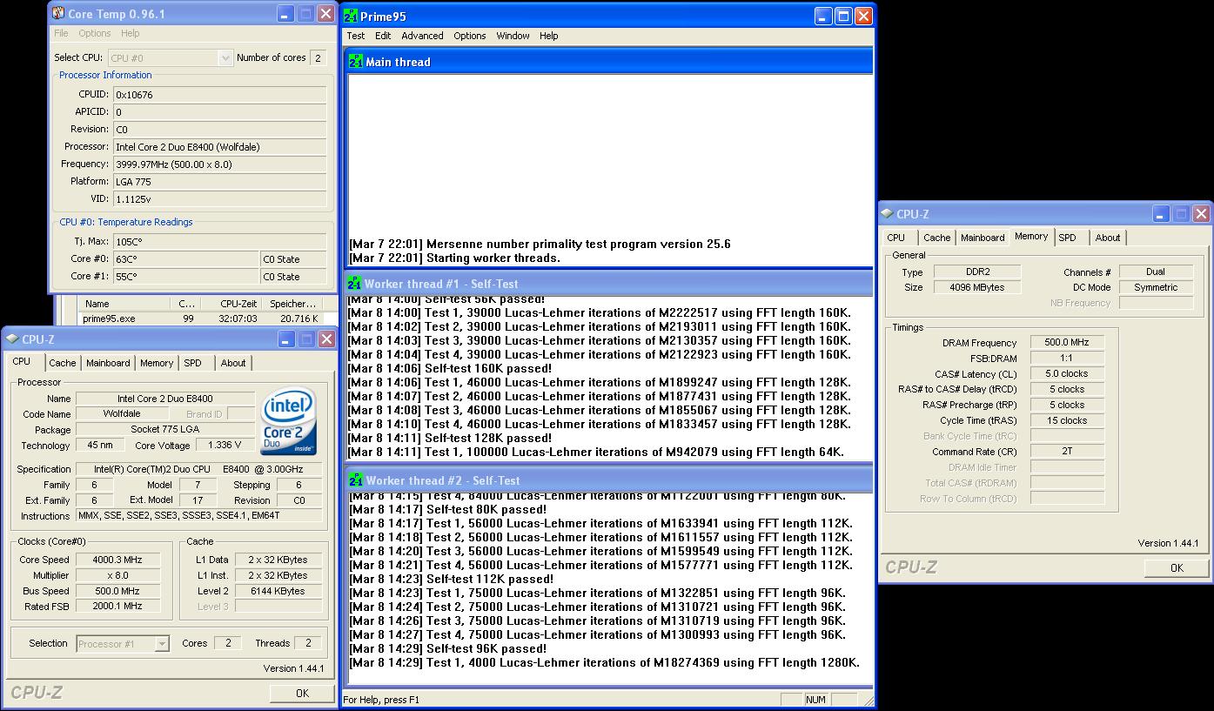Click the Worker thread #1 Self-Test title bar
Viewport: 1214px width, 711px height.
click(609, 284)
